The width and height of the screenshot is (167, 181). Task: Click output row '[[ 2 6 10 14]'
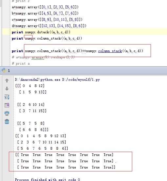click(x=31, y=105)
